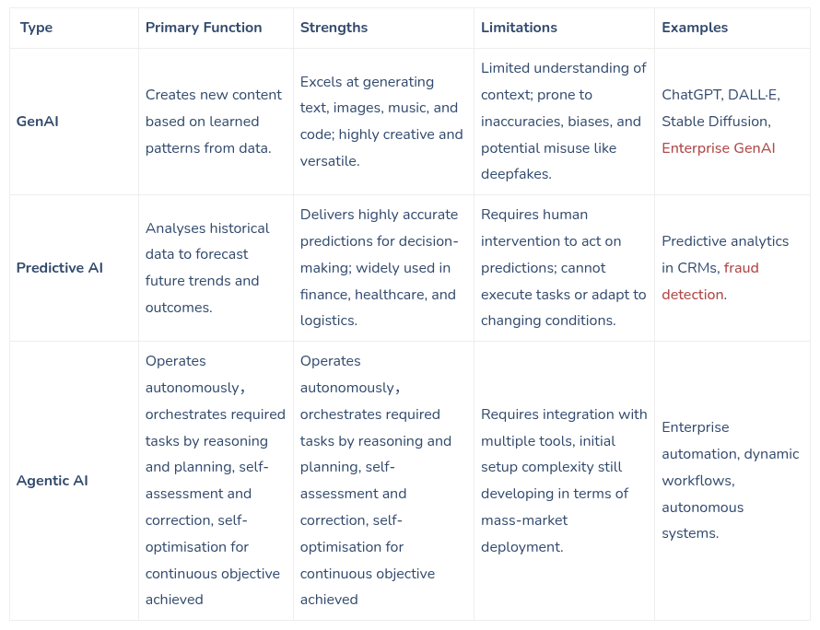
Task: Click the GenAI limitations text about deepfakes
Action: pos(562,122)
